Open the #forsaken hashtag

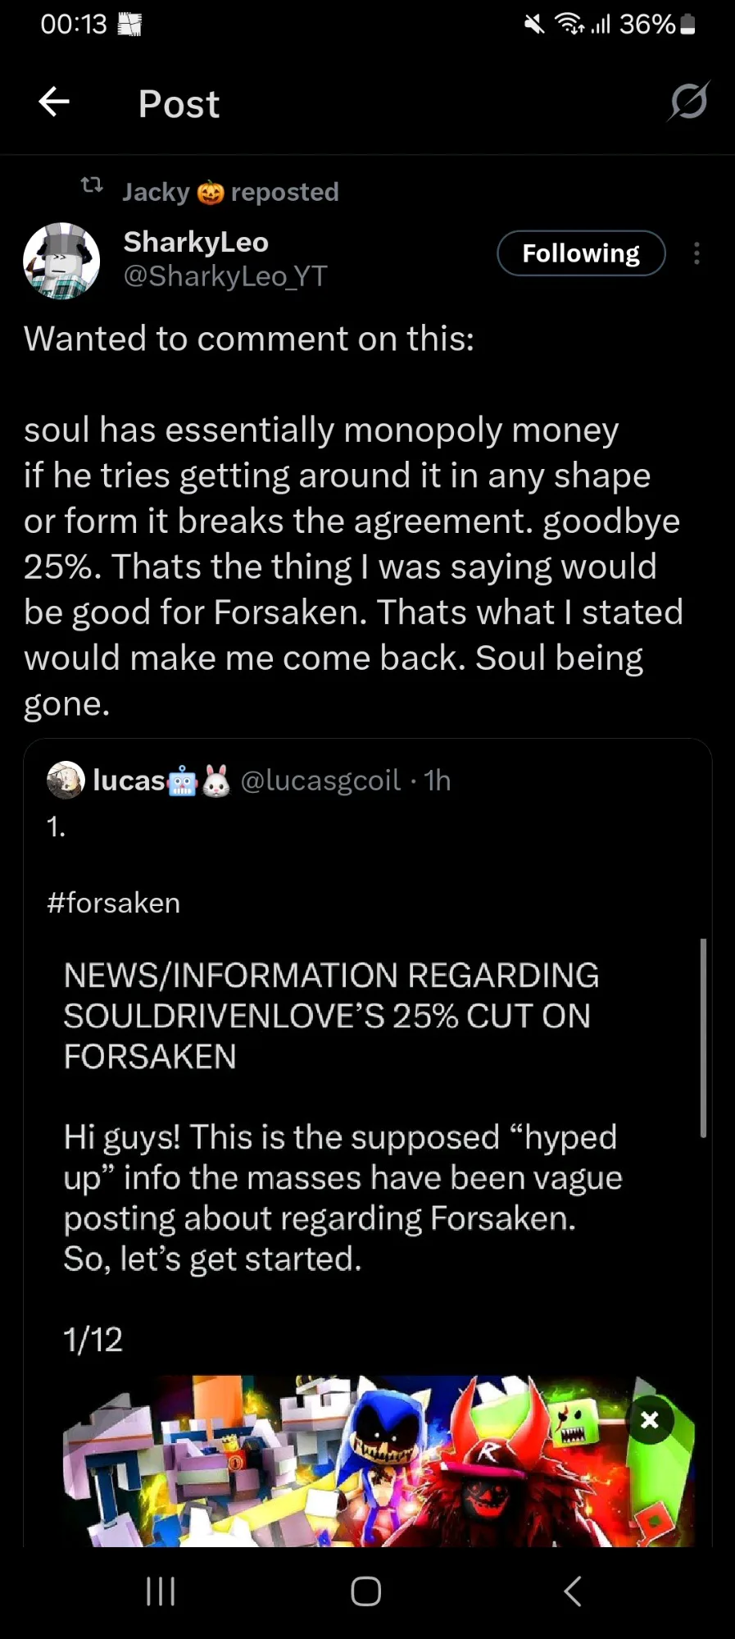click(x=114, y=903)
